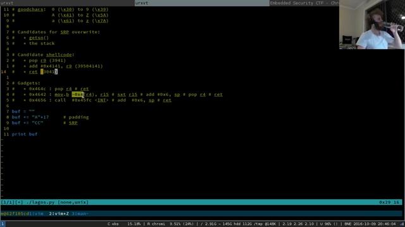
Task: Click the '# Gadgets:' comment heading
Action: [x=26, y=83]
